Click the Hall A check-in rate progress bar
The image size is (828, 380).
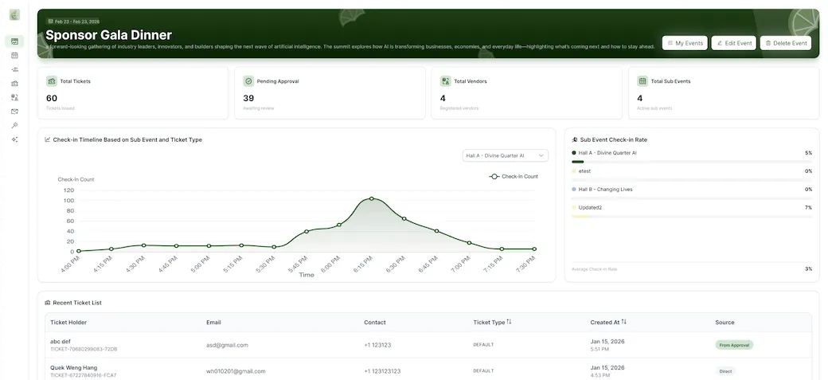pos(691,162)
